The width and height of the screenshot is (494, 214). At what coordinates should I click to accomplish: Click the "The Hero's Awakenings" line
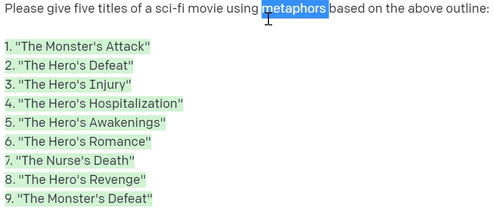point(85,123)
